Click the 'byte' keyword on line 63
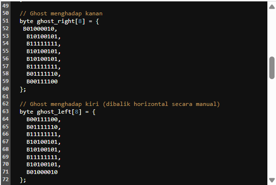 [x=26, y=112]
